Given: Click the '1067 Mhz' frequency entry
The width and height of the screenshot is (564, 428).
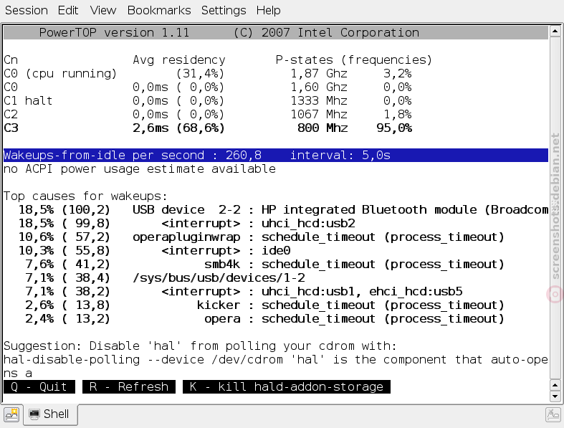Looking at the screenshot, I should (319, 115).
